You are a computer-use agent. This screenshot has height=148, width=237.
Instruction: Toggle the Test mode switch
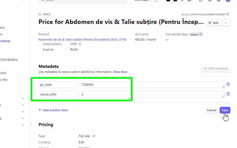pyautogui.click(x=154, y=1)
